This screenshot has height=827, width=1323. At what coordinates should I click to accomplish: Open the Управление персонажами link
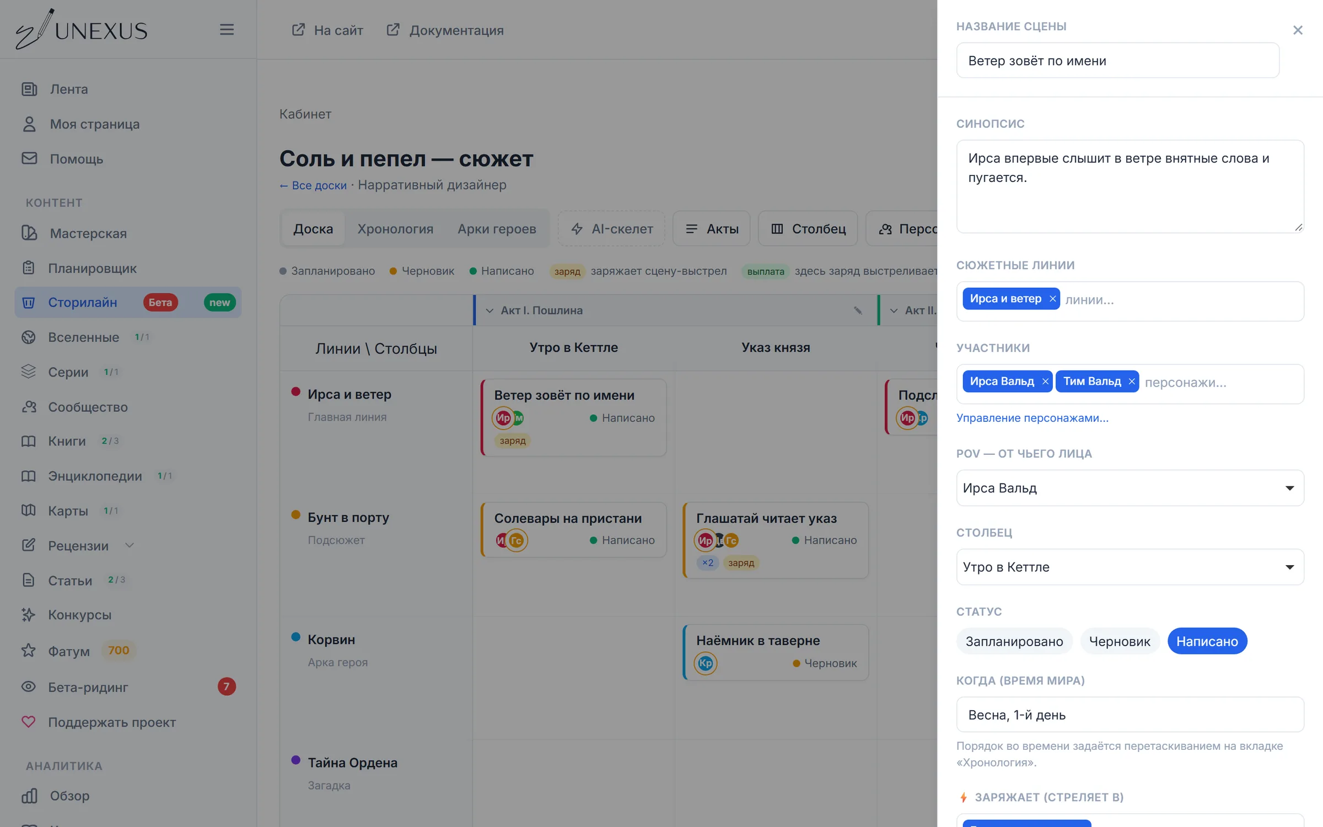coord(1032,418)
